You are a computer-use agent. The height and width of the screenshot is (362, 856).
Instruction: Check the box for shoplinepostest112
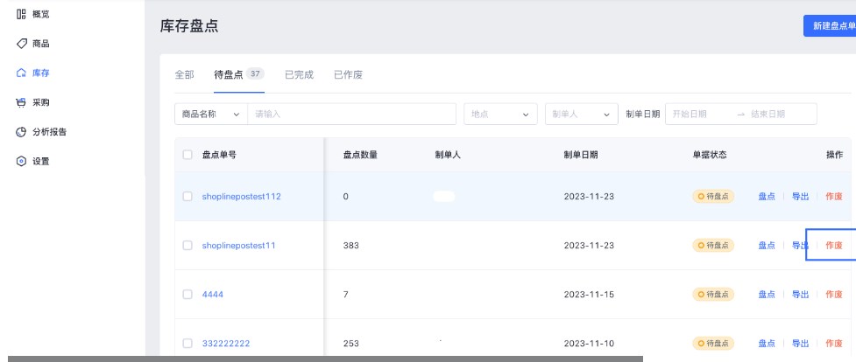coord(187,197)
